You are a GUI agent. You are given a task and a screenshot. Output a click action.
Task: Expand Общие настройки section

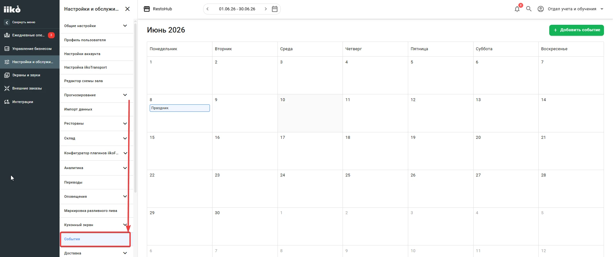[96, 26]
